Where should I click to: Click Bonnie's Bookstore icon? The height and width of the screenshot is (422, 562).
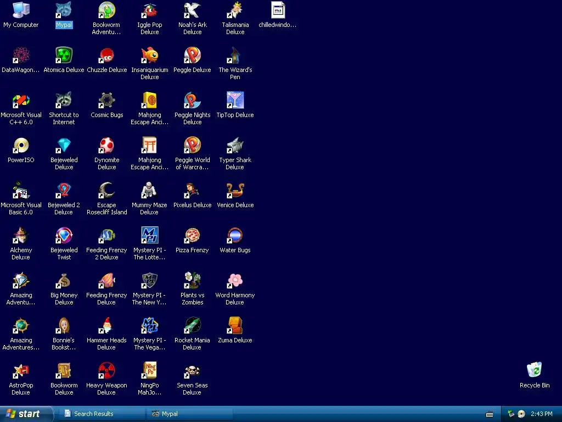coord(64,325)
